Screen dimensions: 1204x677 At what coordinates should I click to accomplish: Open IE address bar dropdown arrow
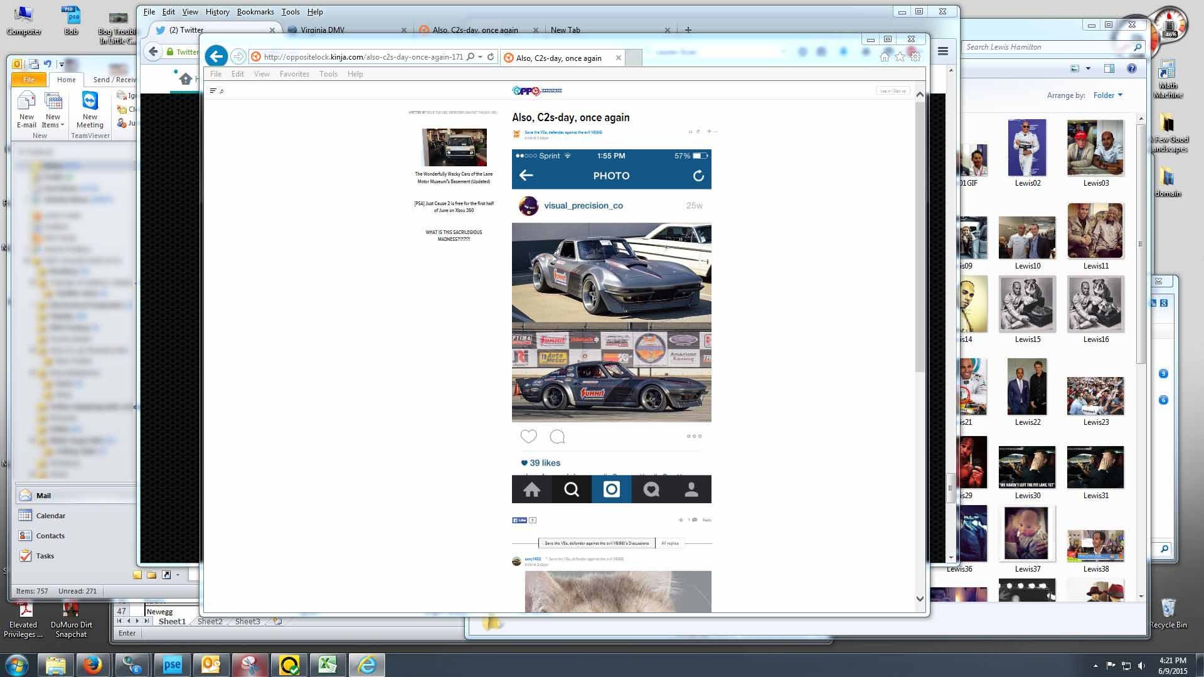point(480,57)
